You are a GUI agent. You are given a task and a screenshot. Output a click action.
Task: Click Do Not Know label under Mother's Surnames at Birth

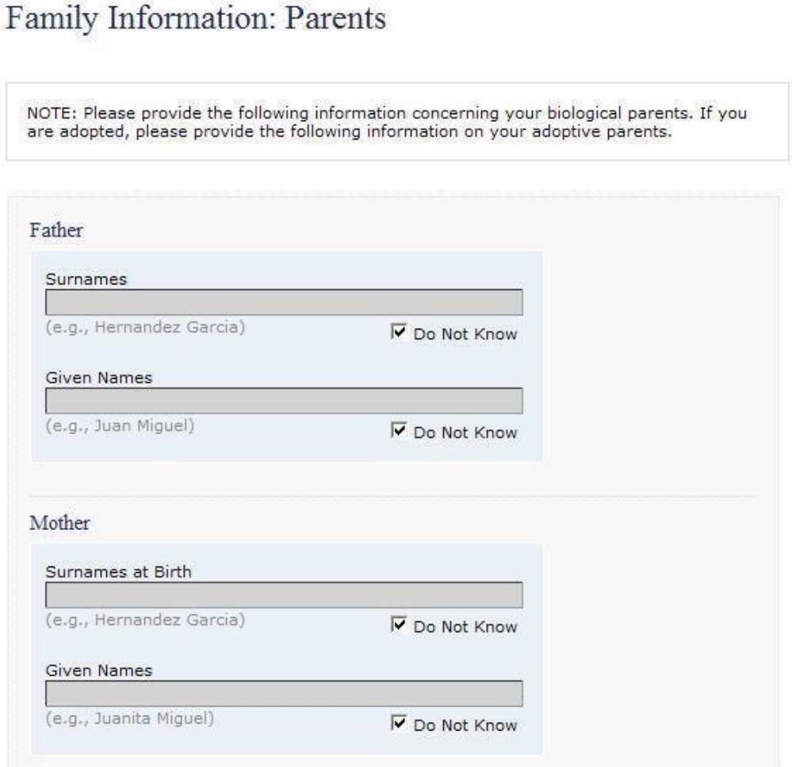465,627
